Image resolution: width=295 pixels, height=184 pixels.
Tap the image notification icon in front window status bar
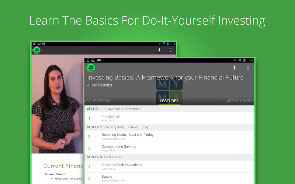(93, 60)
